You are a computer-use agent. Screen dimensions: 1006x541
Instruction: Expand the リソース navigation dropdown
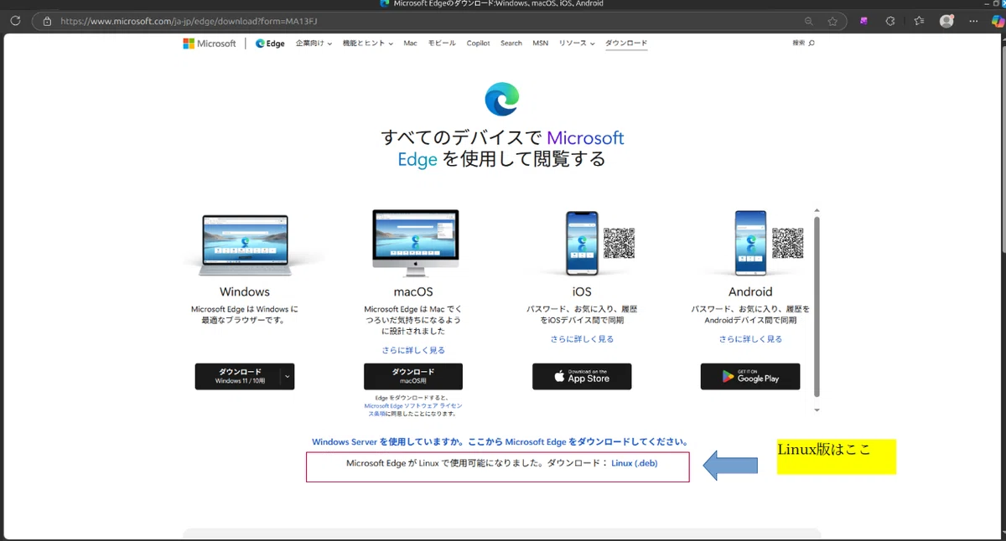click(577, 43)
